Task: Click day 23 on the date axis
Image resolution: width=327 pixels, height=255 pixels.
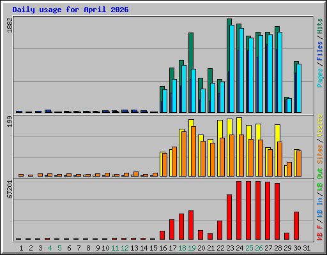Action: pos(230,248)
